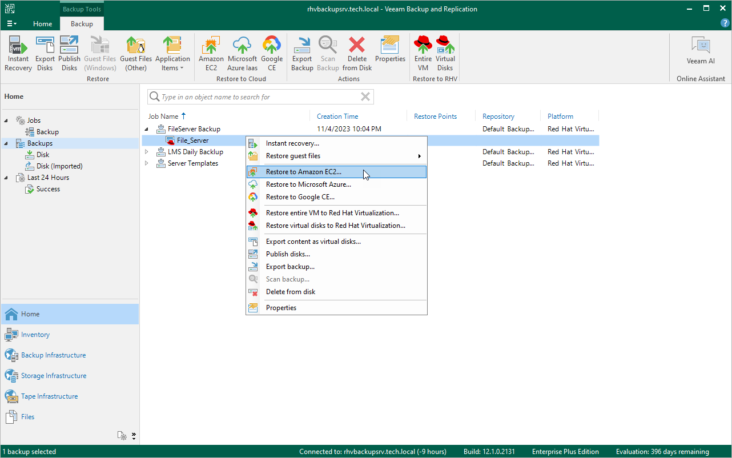Click the 11/4/2023 10:04 PM creation time
The height and width of the screenshot is (458, 732).
pos(349,129)
